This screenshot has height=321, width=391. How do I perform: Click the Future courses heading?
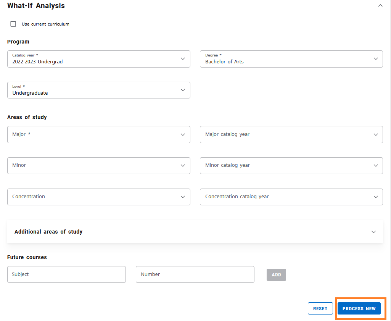coord(27,257)
